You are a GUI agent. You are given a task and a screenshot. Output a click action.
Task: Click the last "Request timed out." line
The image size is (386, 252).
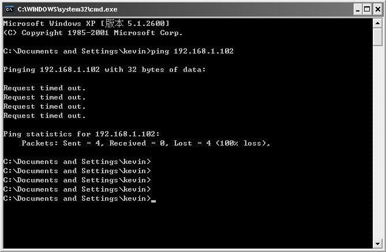[x=44, y=116]
